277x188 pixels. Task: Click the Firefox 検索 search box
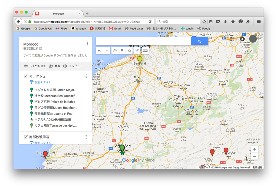click(178, 22)
